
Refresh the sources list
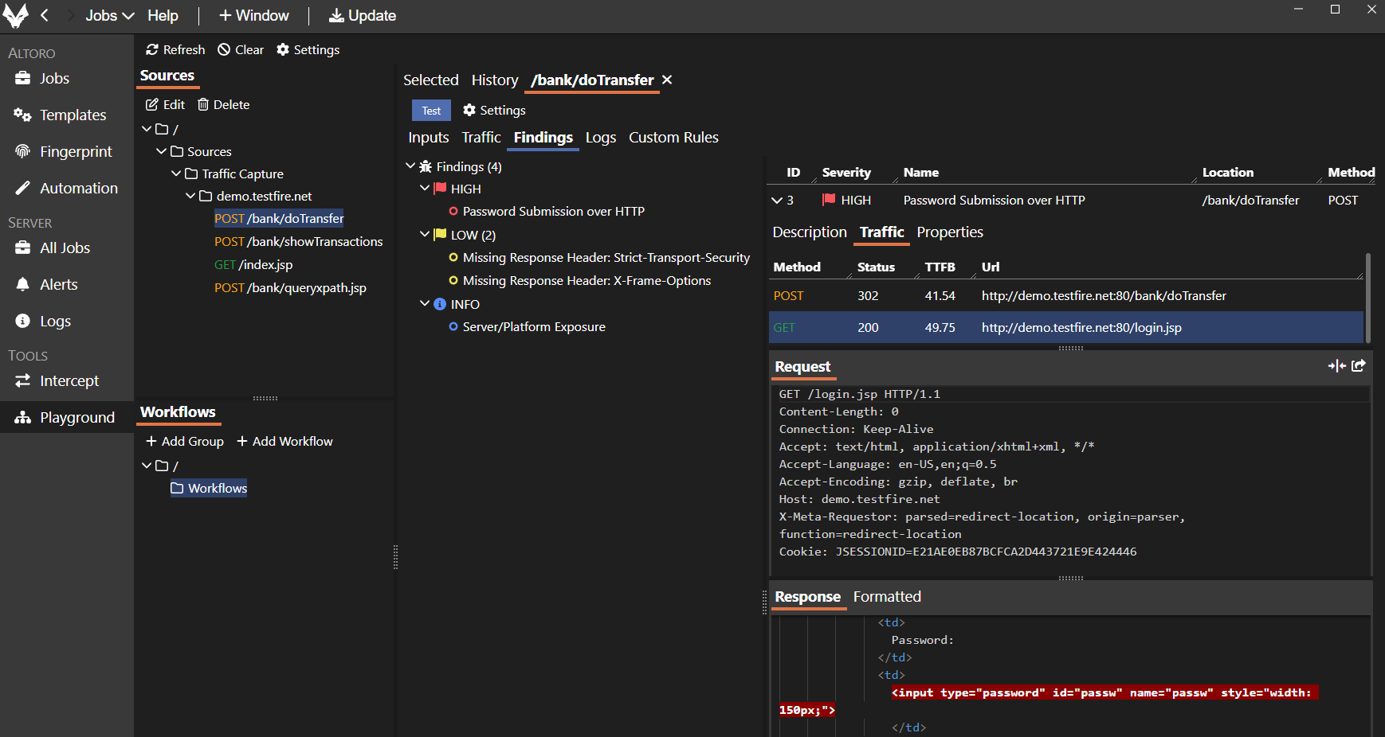[x=175, y=49]
